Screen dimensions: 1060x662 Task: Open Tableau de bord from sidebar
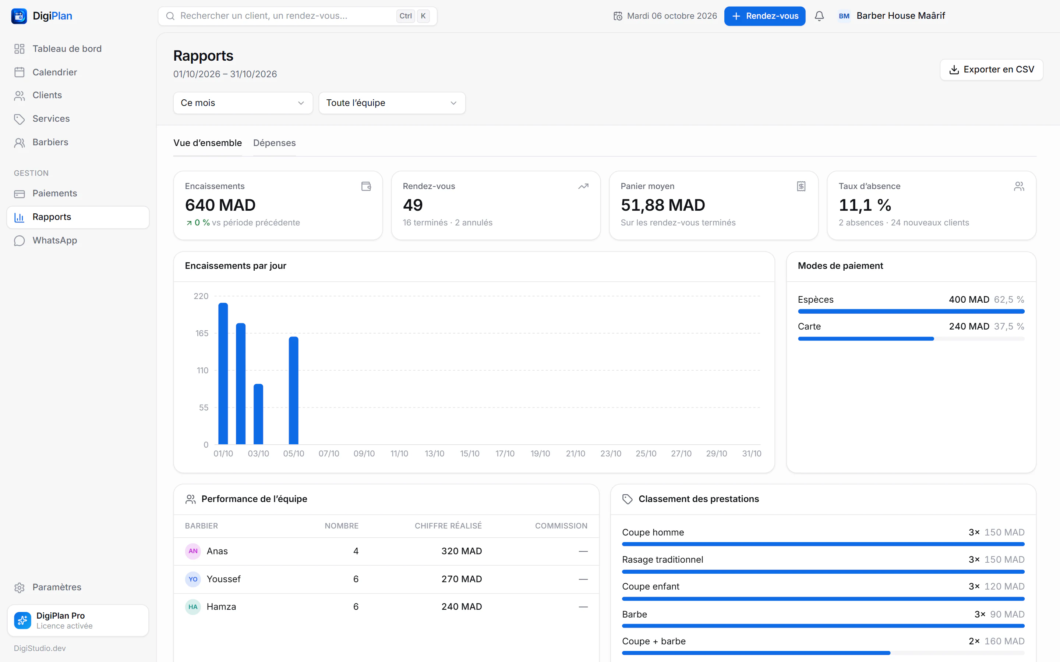pos(78,49)
